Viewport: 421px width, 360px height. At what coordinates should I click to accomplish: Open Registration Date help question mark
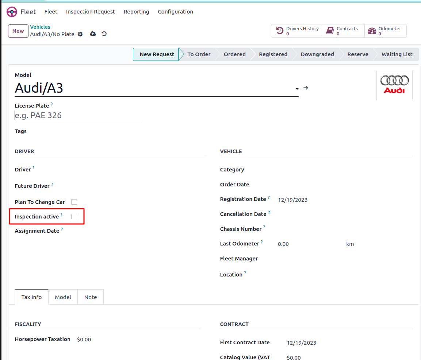coord(269,197)
